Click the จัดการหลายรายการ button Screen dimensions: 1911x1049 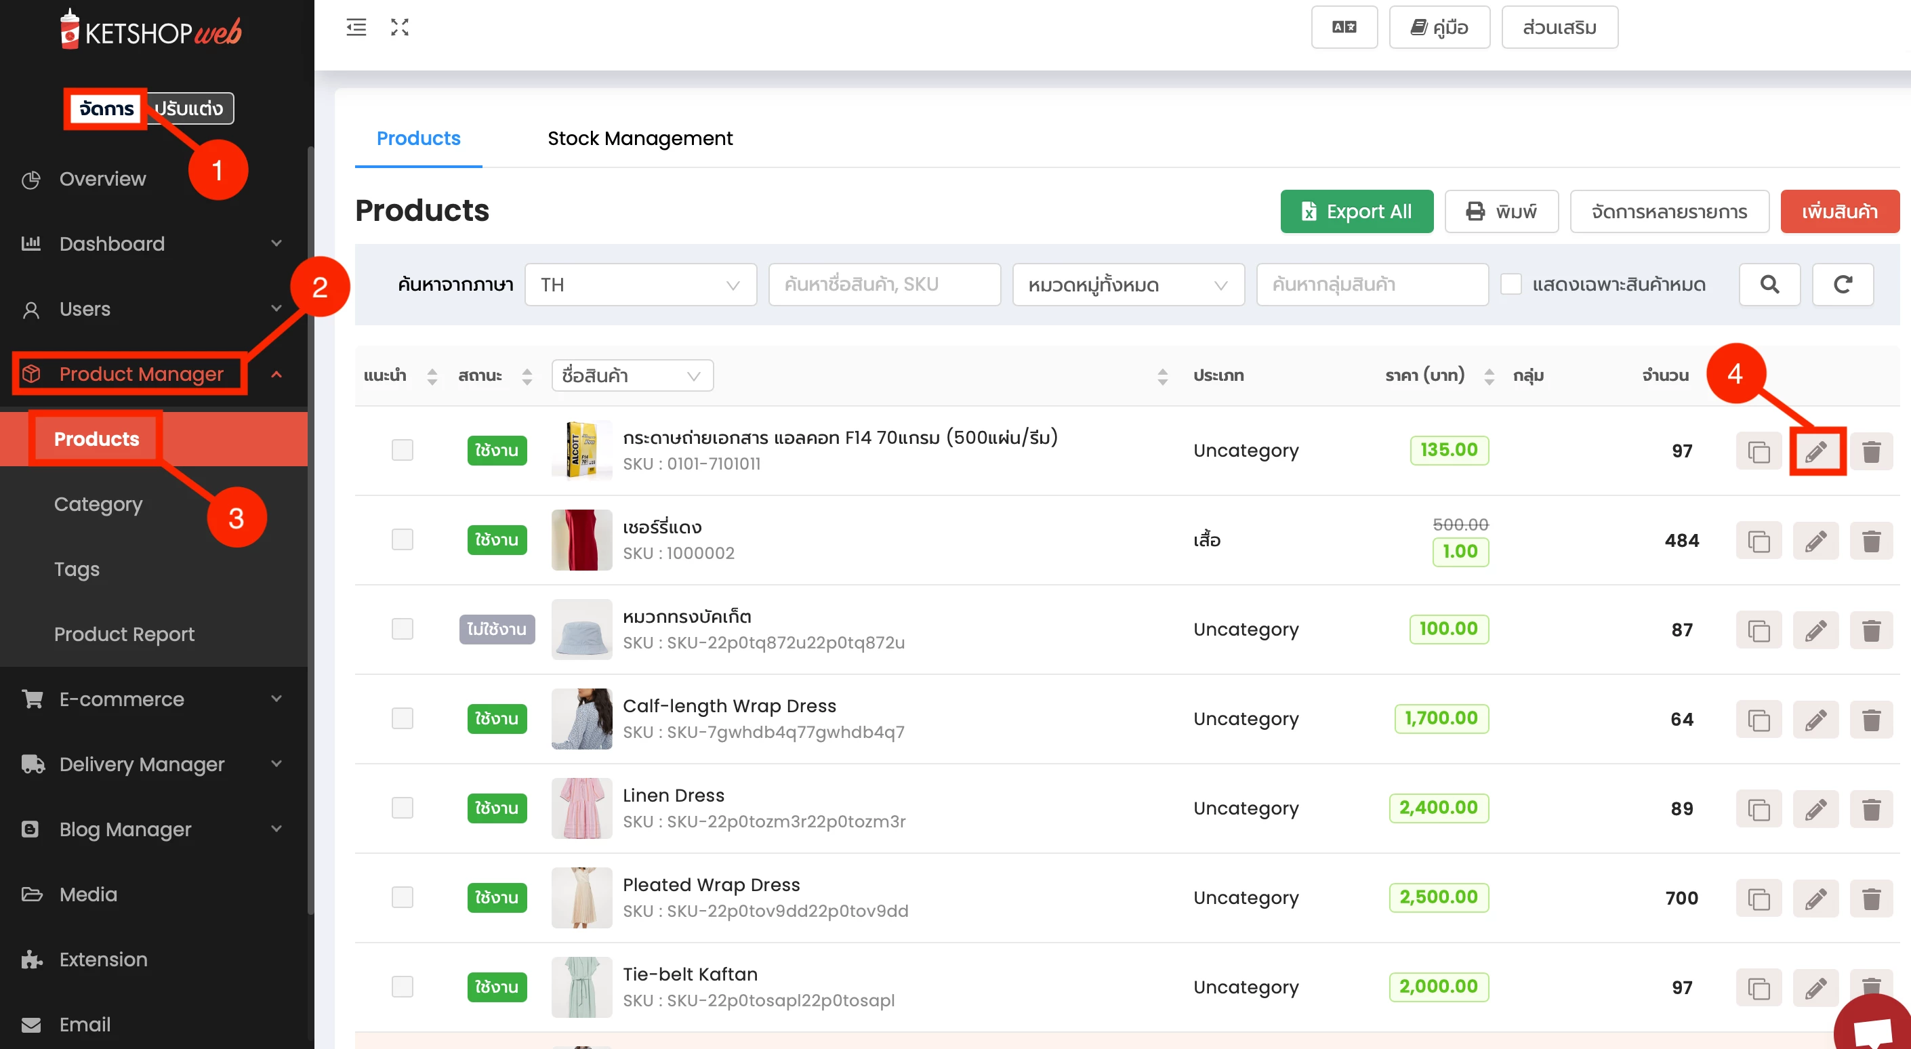1669,211
